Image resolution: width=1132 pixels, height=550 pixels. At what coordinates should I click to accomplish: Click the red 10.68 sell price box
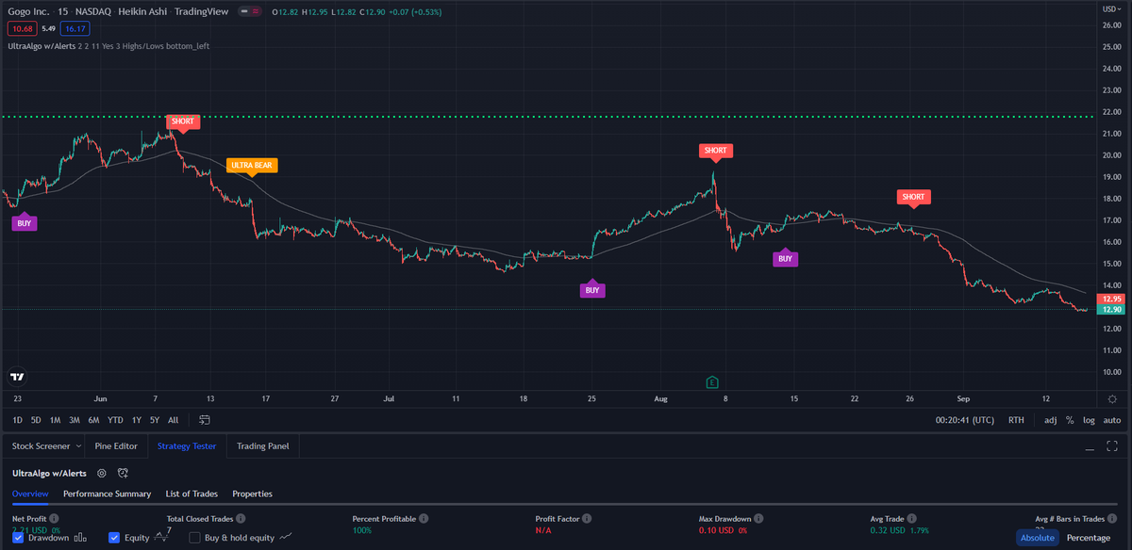click(x=22, y=29)
